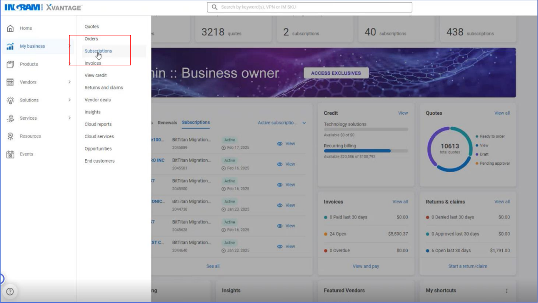This screenshot has width=538, height=303.
Task: Switch to the Renewals tab
Action: point(167,123)
